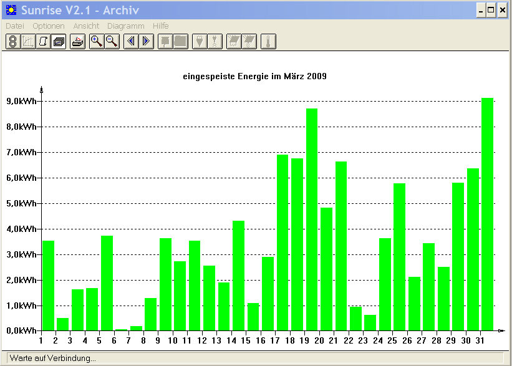Print the diagram with printer icon
The image size is (512, 366).
[78, 42]
